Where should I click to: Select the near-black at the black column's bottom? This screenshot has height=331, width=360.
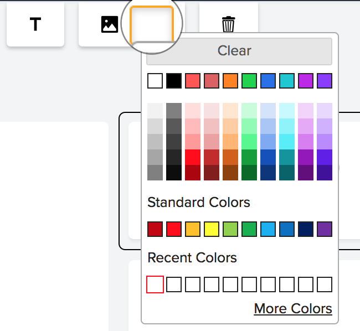(x=174, y=173)
